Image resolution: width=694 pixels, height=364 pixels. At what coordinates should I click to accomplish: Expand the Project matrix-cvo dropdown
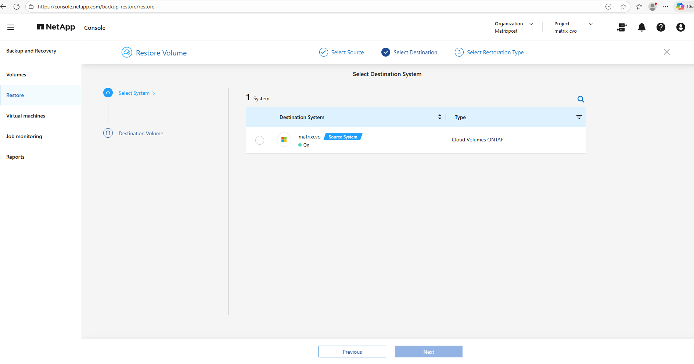click(x=591, y=24)
